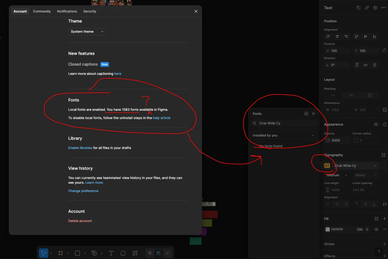This screenshot has width=388, height=259.
Task: Select the Text tool in toolbar
Action: point(111,253)
